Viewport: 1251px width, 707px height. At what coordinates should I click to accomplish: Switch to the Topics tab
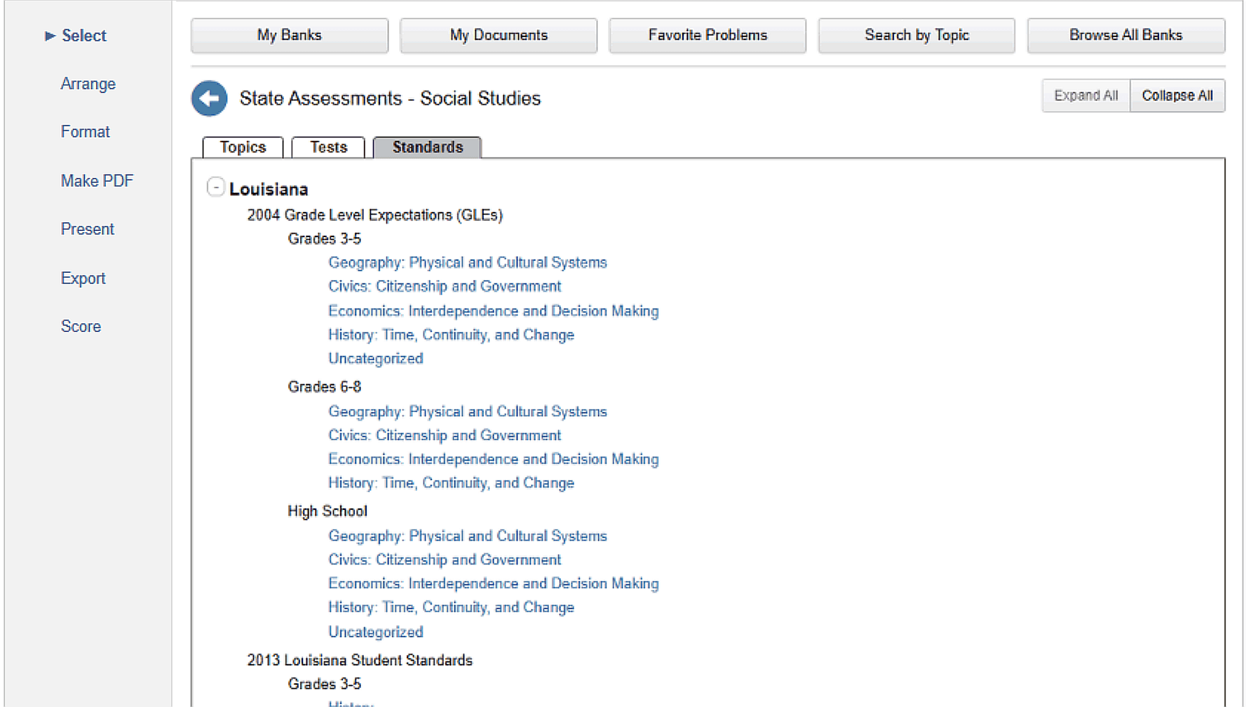coord(243,147)
